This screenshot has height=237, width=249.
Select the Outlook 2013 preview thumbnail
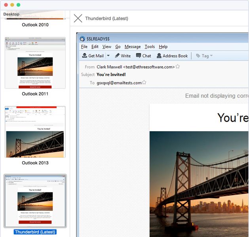pos(35,132)
